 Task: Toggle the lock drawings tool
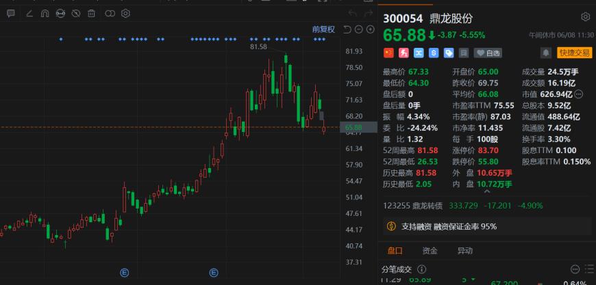[x=60, y=14]
